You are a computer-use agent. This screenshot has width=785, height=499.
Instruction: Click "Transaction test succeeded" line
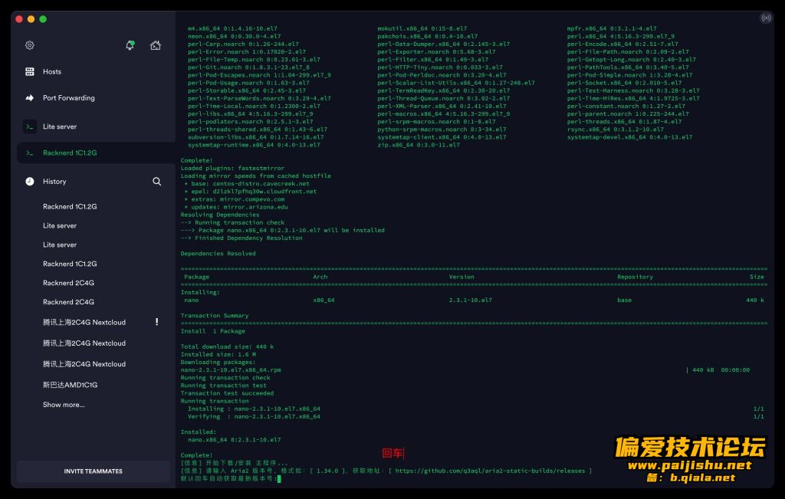pos(227,393)
